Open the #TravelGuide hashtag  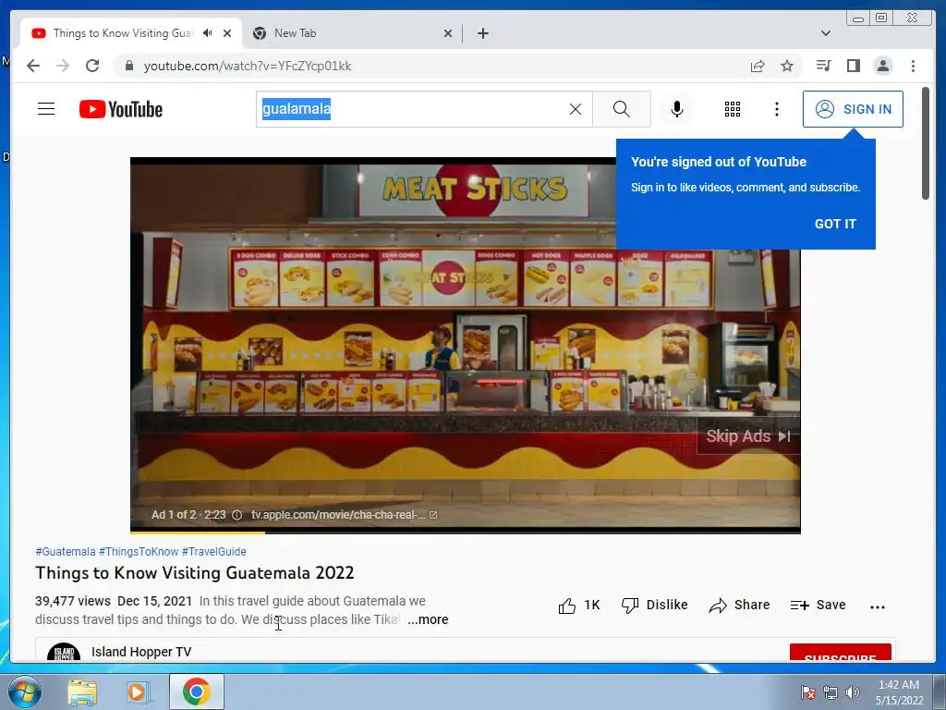pos(214,552)
